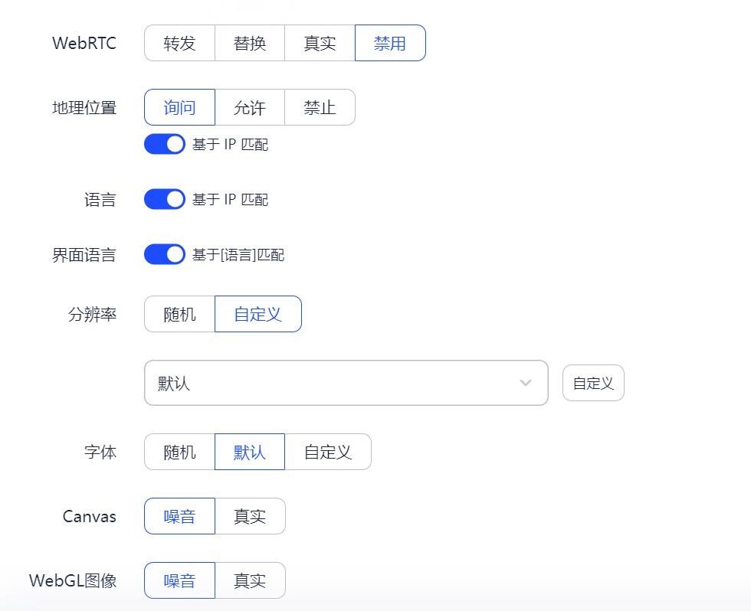
Task: Select 替换 option for WebRTC
Action: coord(250,43)
